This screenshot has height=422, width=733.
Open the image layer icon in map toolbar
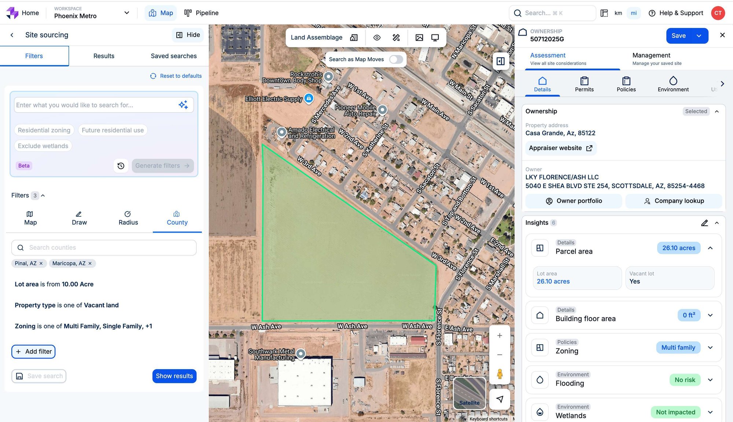pos(419,37)
